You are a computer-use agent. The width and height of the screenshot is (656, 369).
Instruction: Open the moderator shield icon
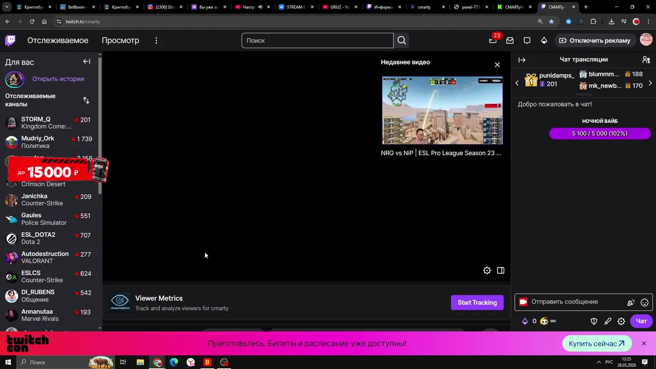[594, 321]
